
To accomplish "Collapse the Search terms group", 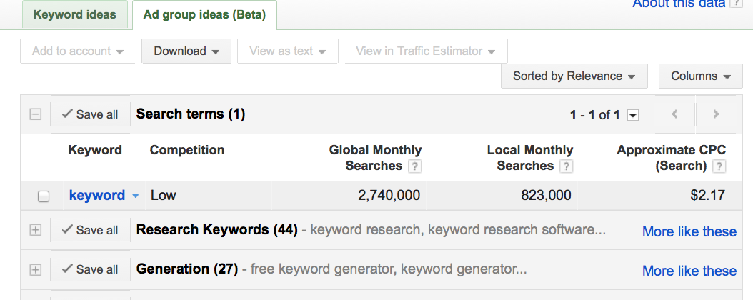I will tap(36, 114).
